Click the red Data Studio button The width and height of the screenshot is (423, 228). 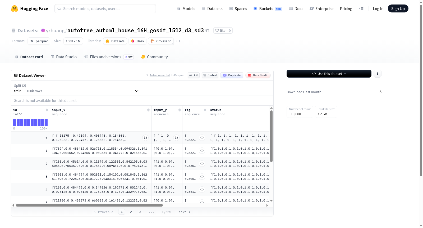click(x=258, y=75)
